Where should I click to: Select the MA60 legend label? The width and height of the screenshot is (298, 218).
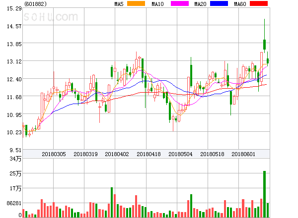coord(240,4)
